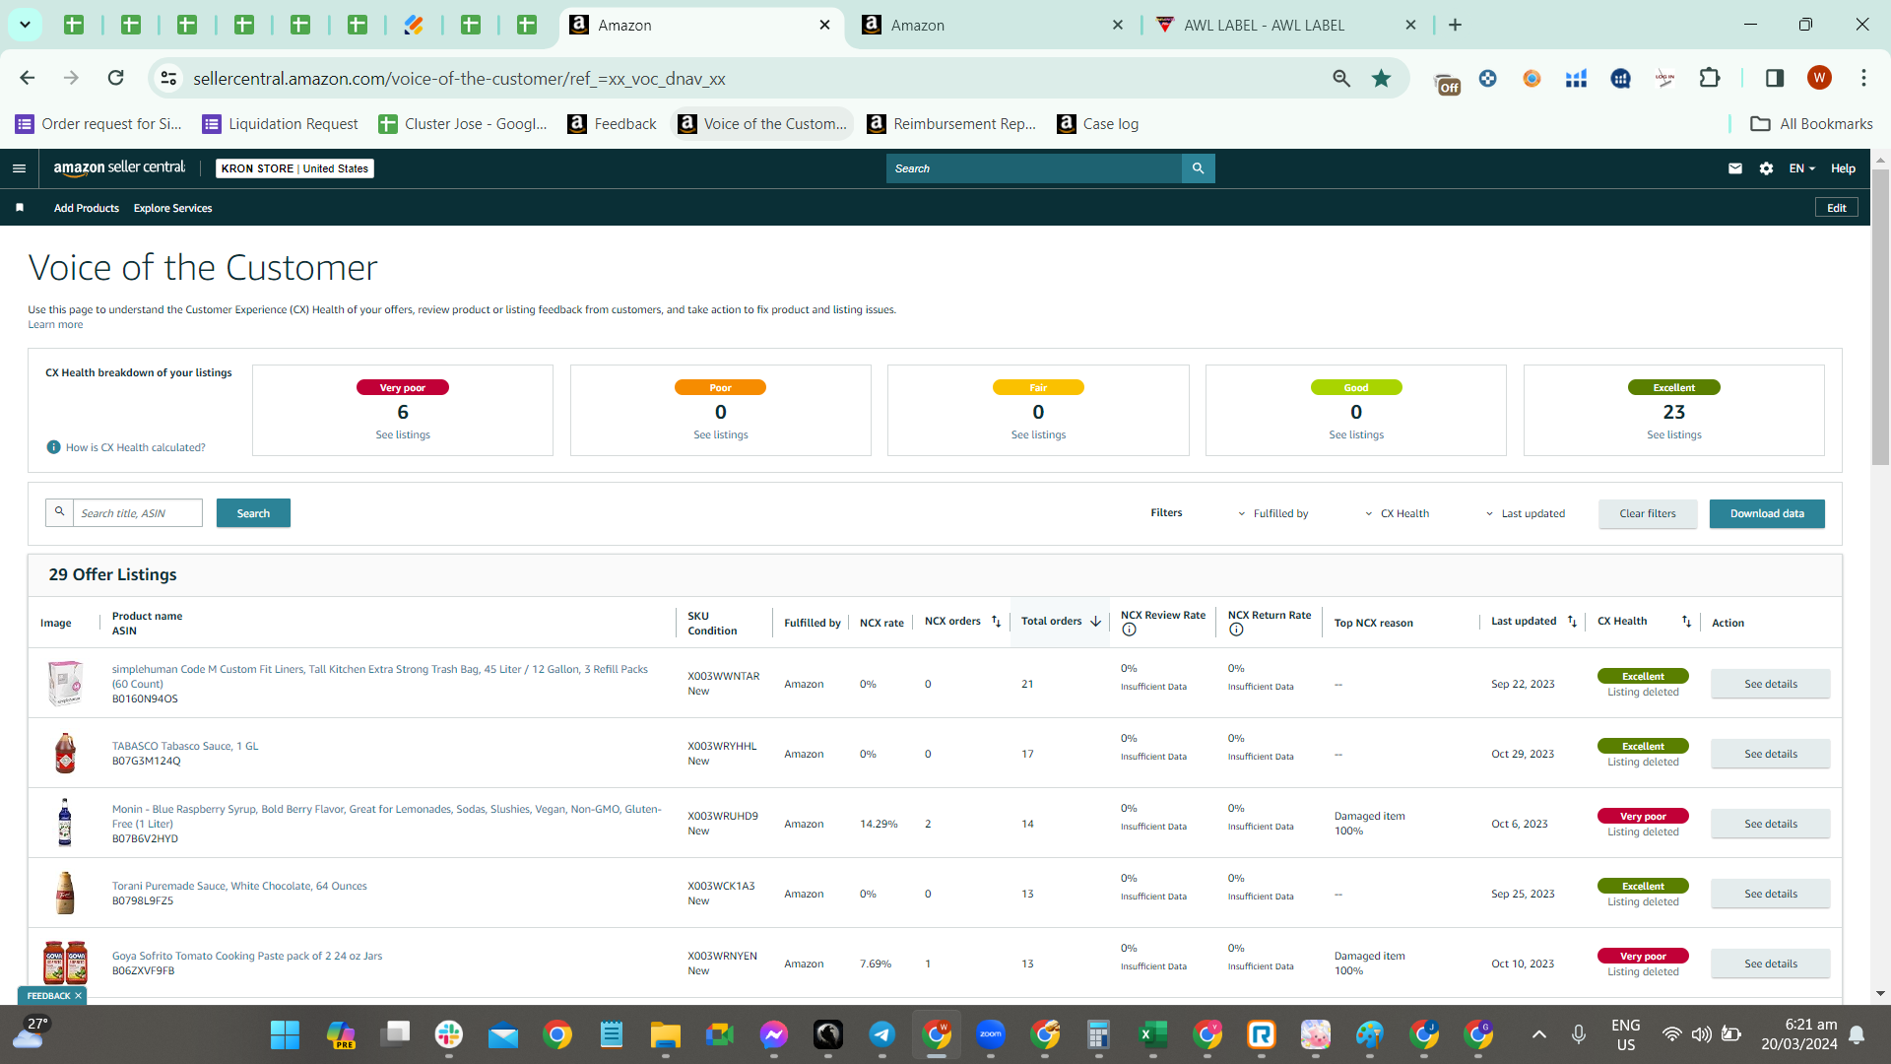Open the Chrome three-dot menu
This screenshot has height=1064, width=1891.
point(1863,78)
